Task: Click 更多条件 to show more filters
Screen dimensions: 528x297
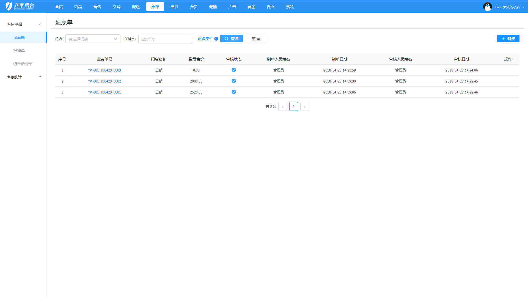Action: click(205, 39)
